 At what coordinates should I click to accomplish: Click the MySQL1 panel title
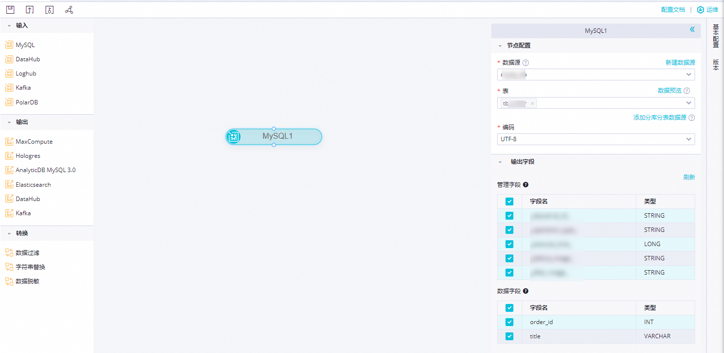click(596, 30)
